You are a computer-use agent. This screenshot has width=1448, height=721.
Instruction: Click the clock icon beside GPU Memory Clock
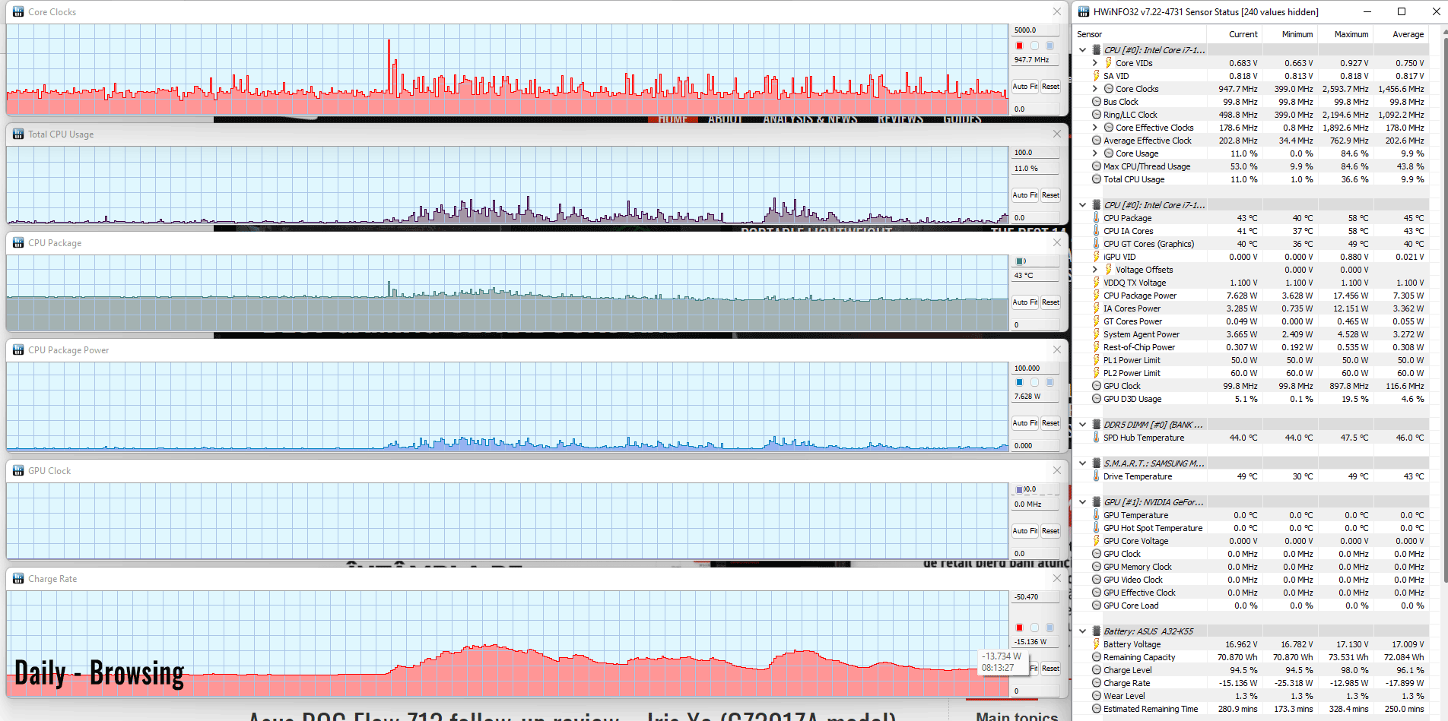tap(1098, 566)
